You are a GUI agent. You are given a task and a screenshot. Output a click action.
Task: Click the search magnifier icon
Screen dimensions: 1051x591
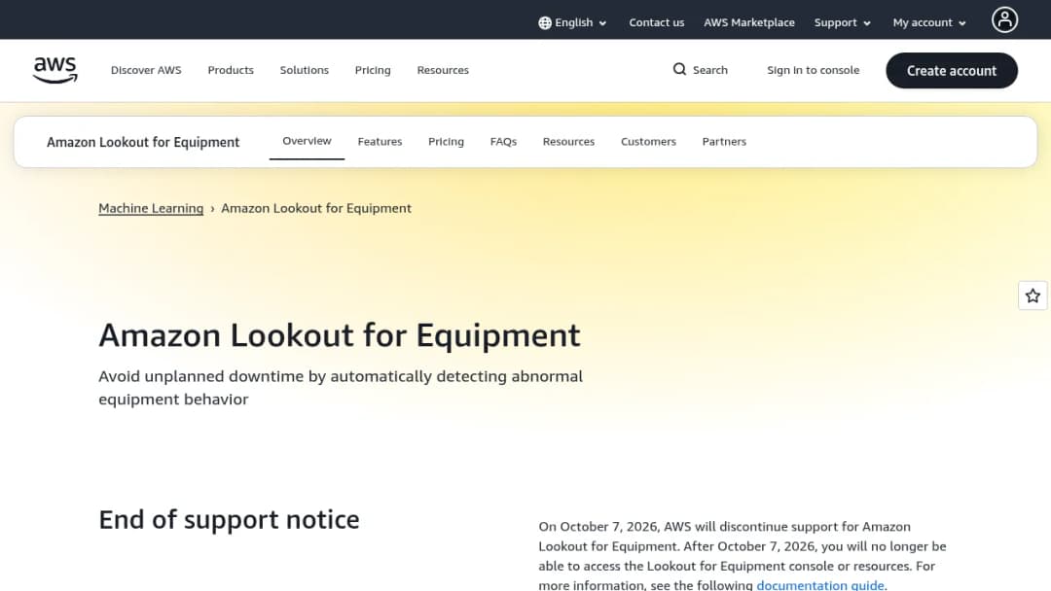point(679,70)
